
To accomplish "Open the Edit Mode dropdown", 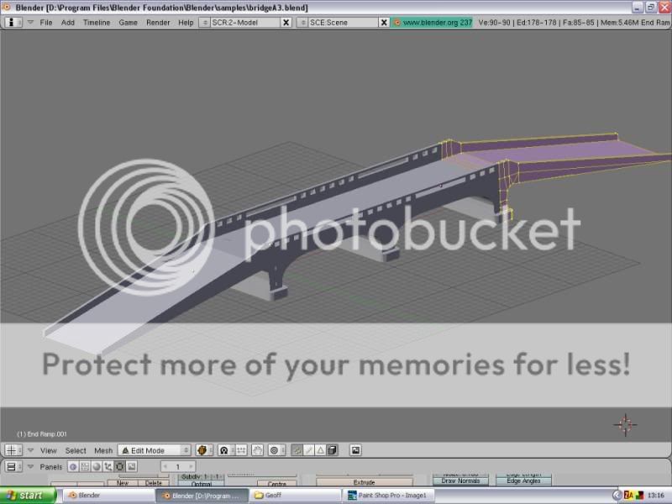I will tap(154, 450).
